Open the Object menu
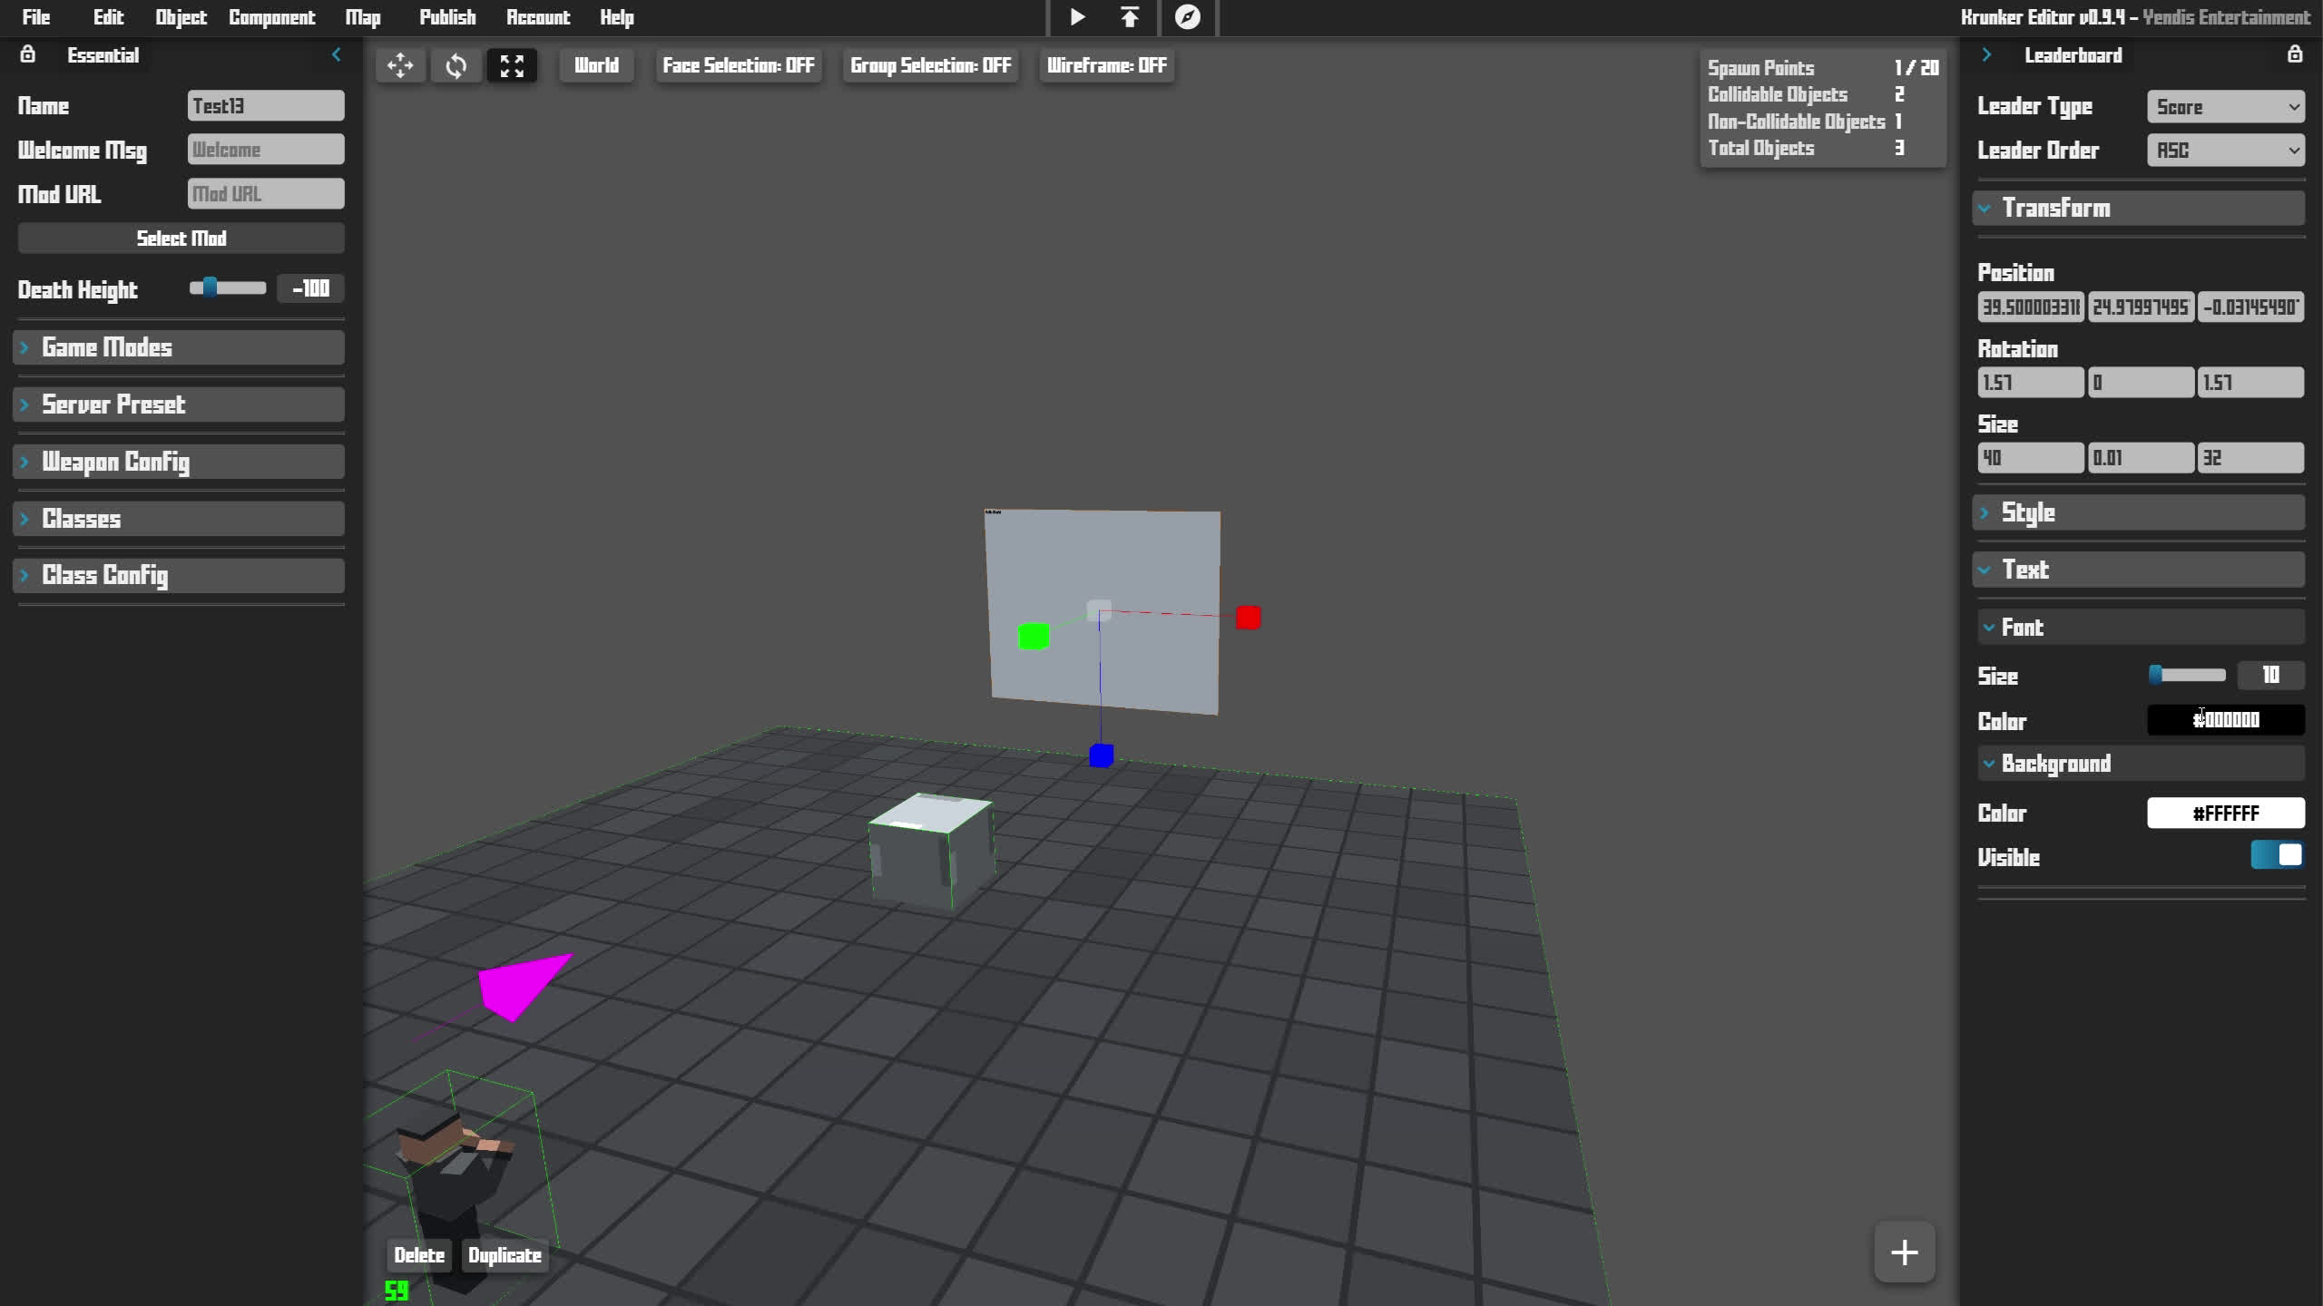 pyautogui.click(x=181, y=17)
